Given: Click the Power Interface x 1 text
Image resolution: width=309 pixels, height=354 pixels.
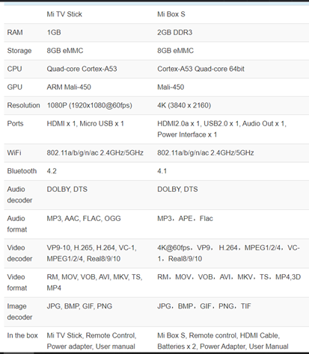Looking at the screenshot, I should [x=187, y=134].
